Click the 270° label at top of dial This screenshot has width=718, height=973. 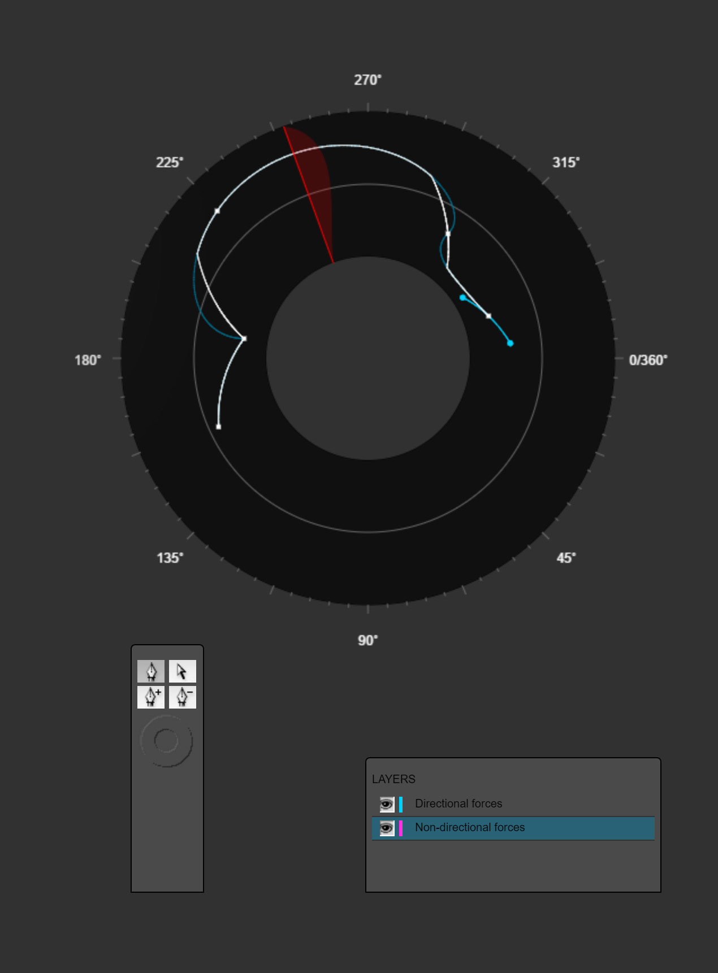click(x=367, y=80)
